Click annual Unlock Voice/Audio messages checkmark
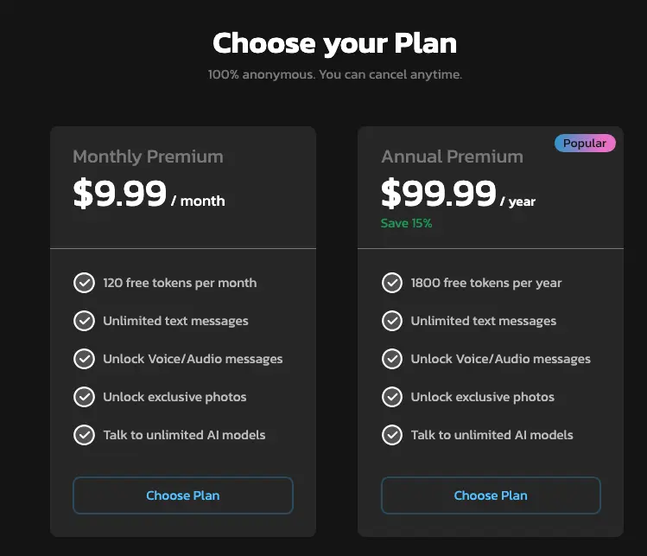Screen dimensions: 647x556 tap(392, 359)
